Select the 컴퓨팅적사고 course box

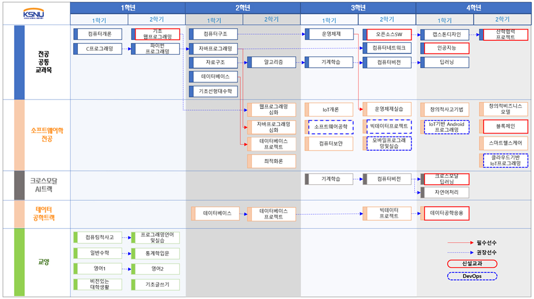pyautogui.click(x=97, y=238)
